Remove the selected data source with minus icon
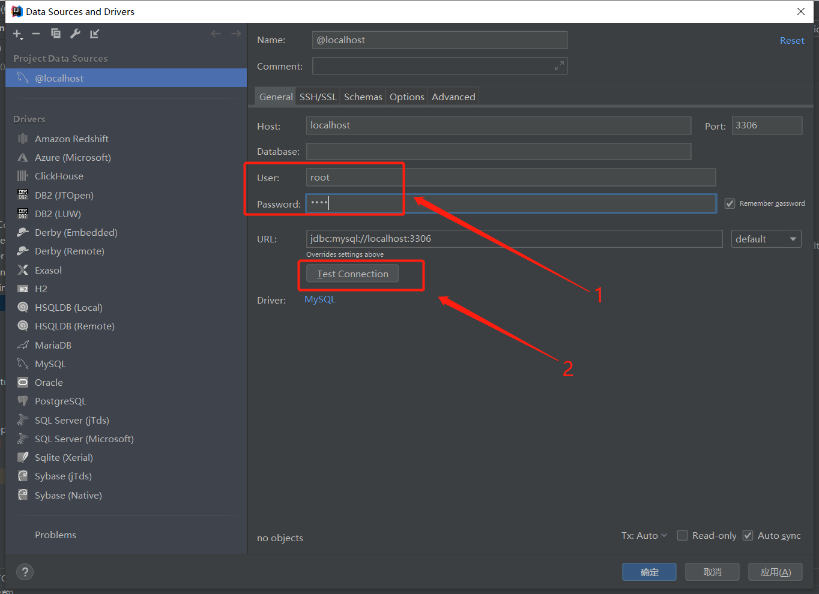Viewport: 819px width, 594px height. [x=36, y=34]
